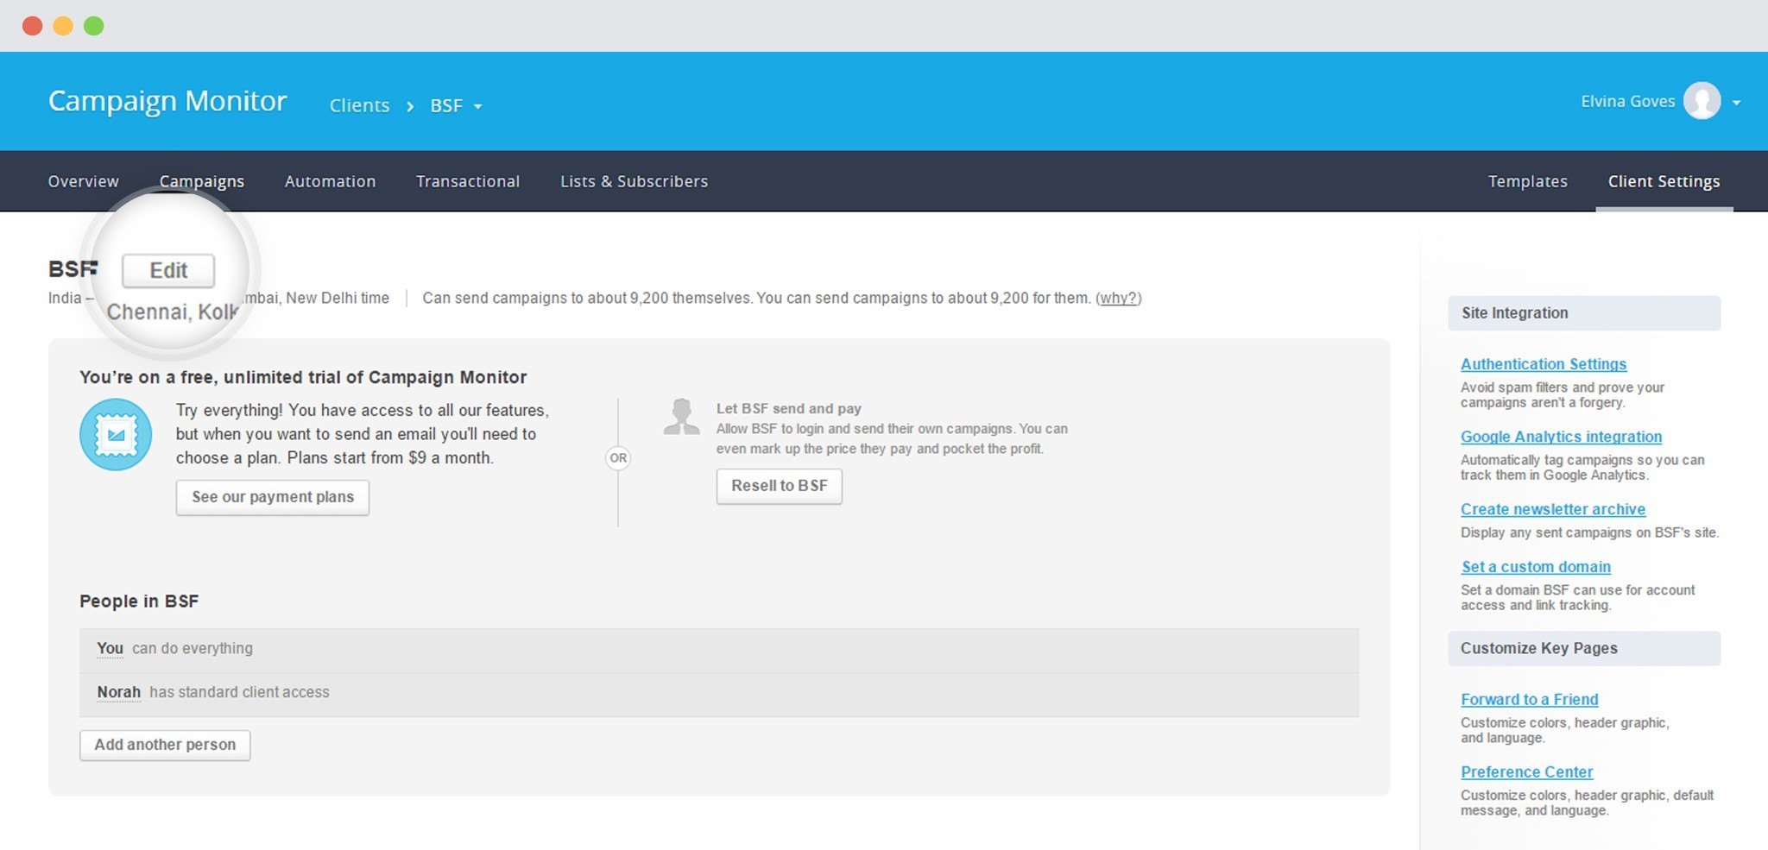Click 'has standard client access' text
The height and width of the screenshot is (850, 1768).
[239, 692]
